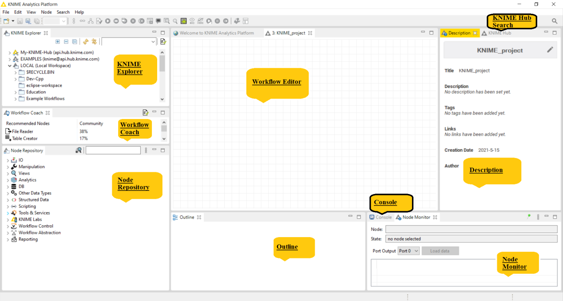Click the Save All toolbar icon
The width and height of the screenshot is (563, 301).
pos(37,21)
